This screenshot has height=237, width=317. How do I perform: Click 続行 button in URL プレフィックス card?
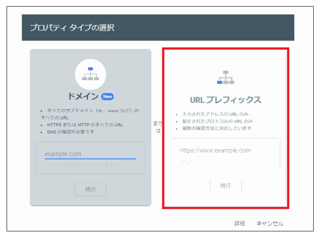pos(225,186)
